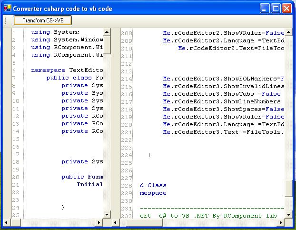The width and height of the screenshot is (296, 230).
Task: Click the left editor vertical scrollbar thumb
Action: tap(107, 45)
